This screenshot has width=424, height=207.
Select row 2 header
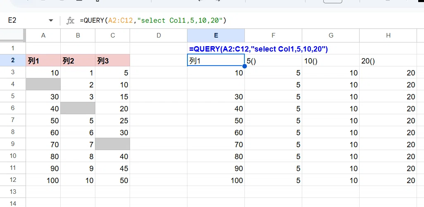(13, 60)
